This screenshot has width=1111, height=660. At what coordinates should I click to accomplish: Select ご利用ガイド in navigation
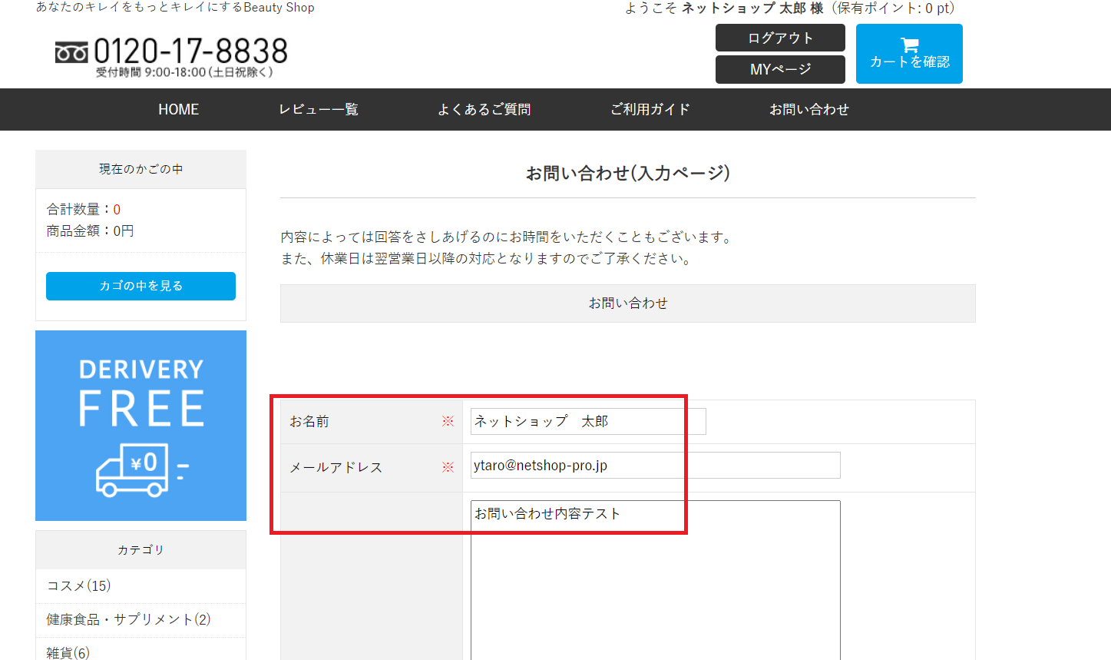coord(650,110)
